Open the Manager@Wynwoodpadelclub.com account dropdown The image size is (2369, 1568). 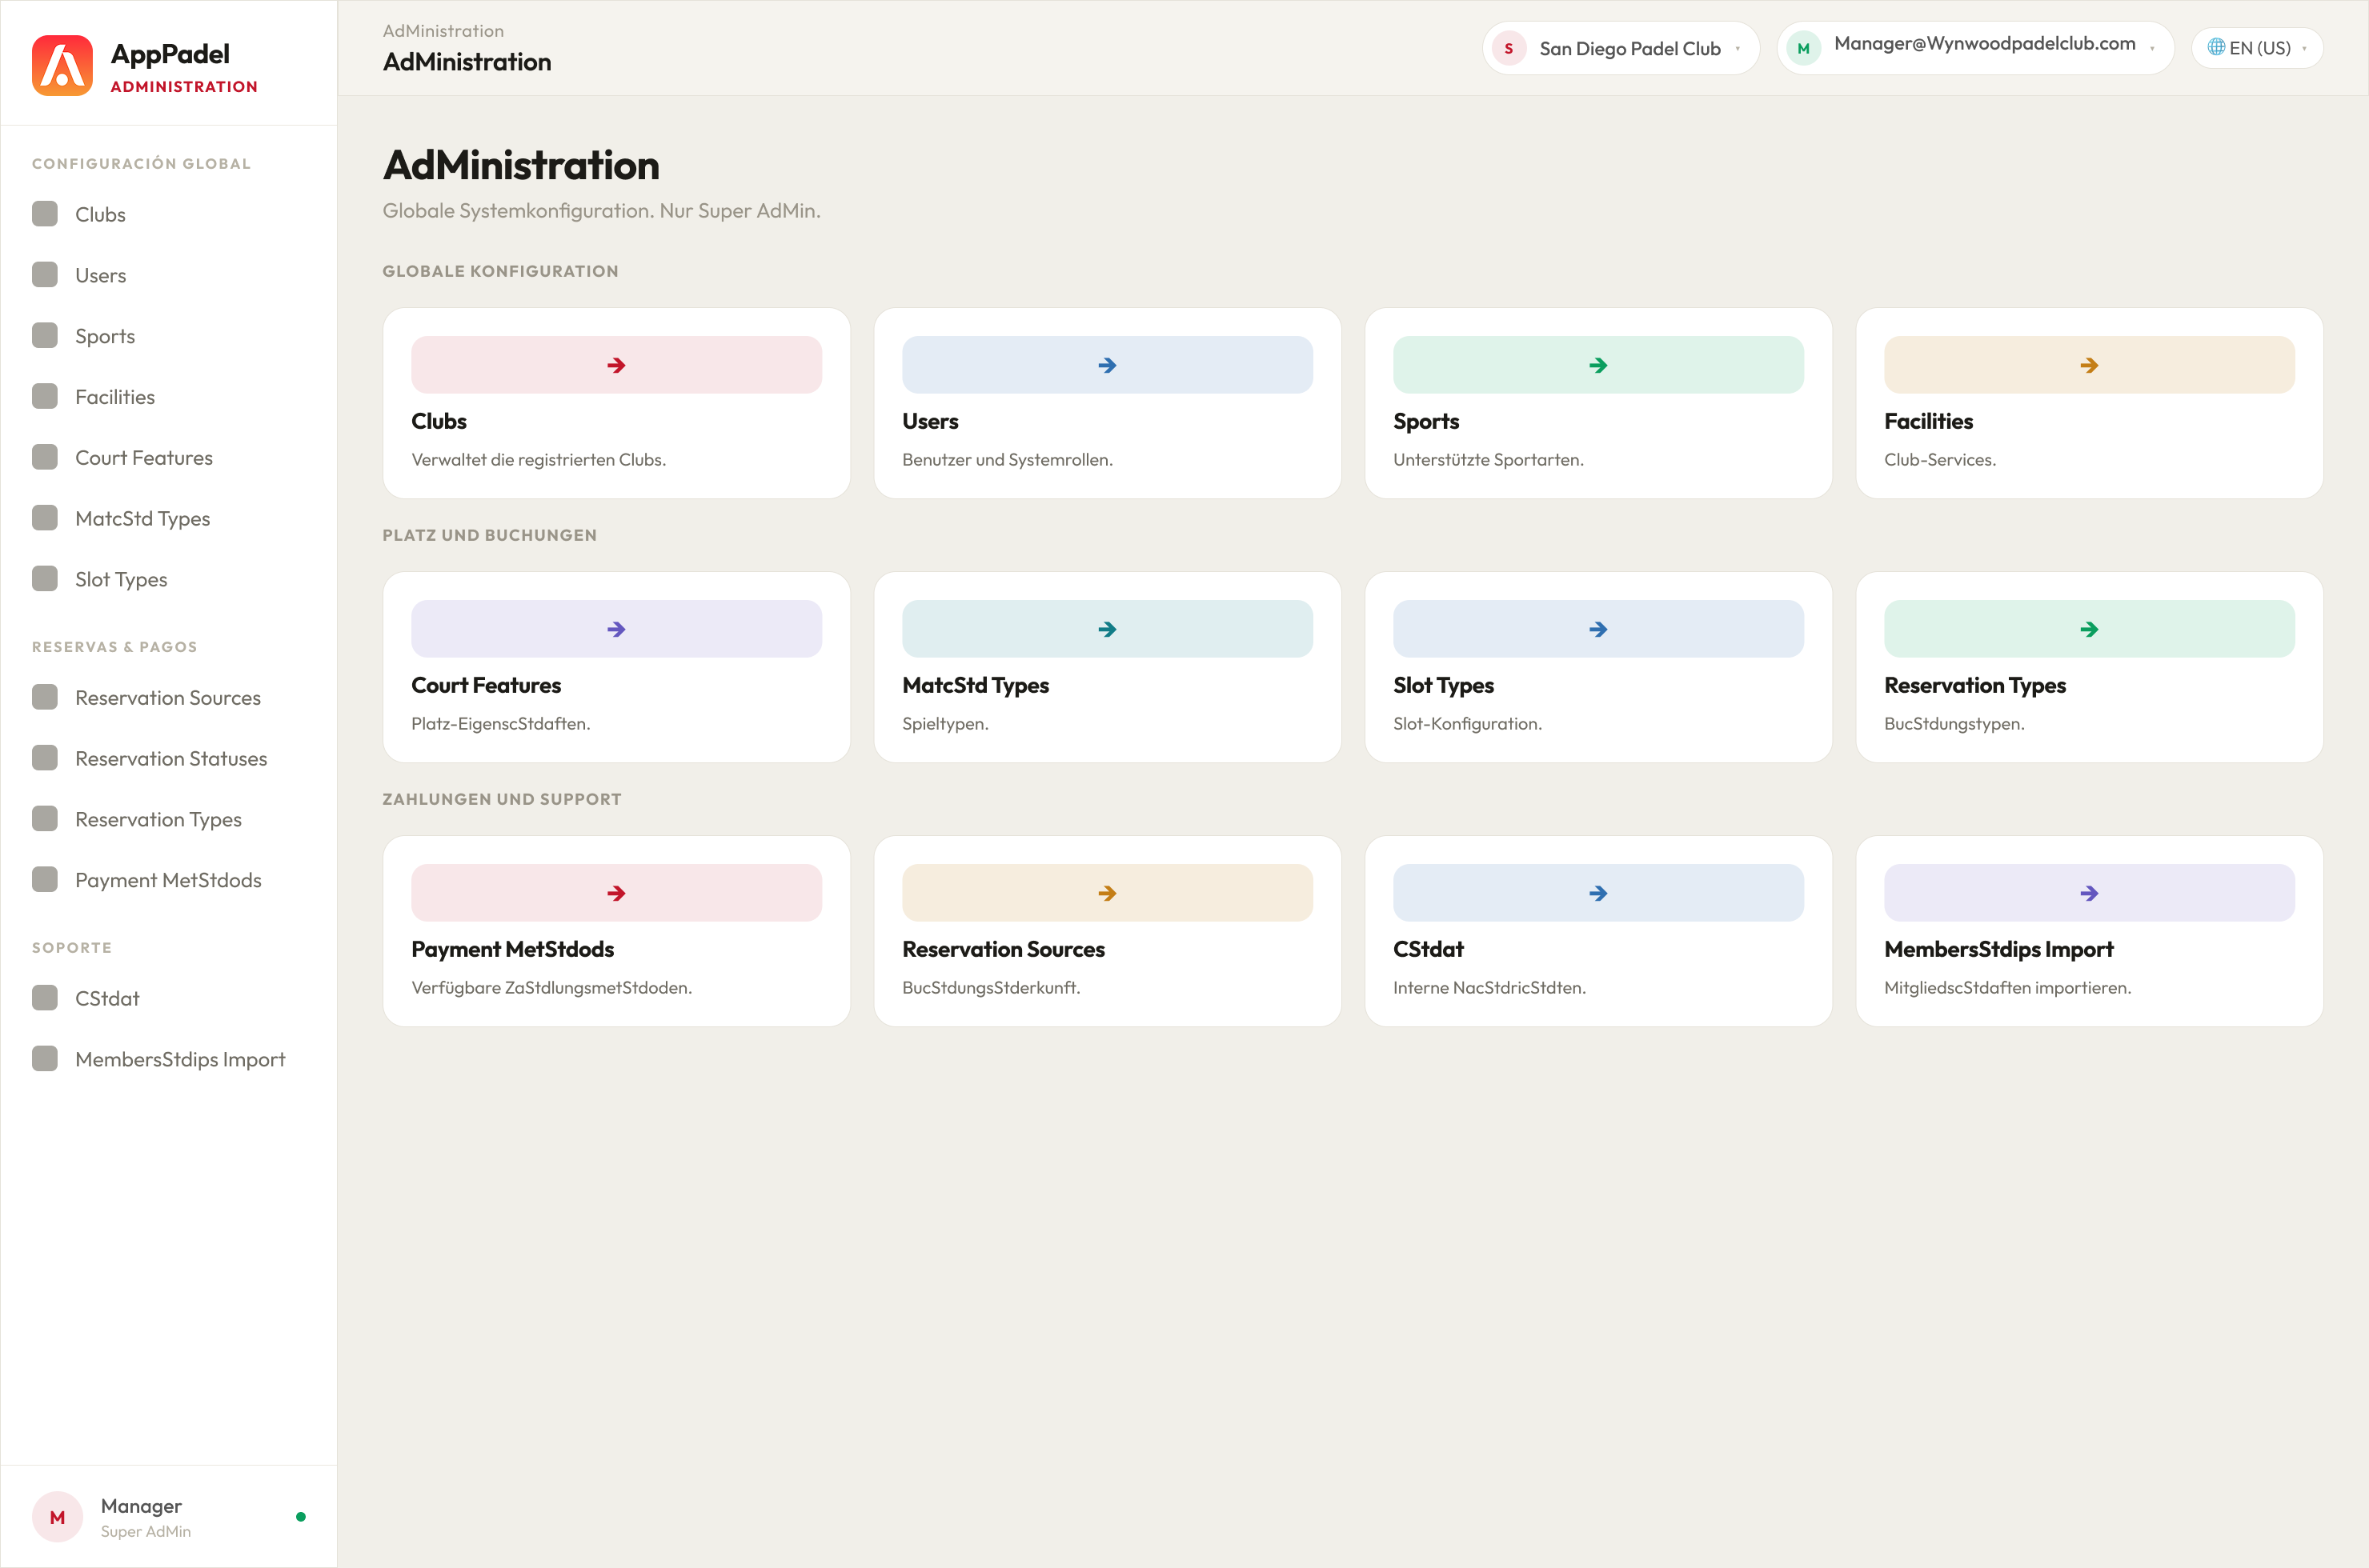click(1976, 48)
